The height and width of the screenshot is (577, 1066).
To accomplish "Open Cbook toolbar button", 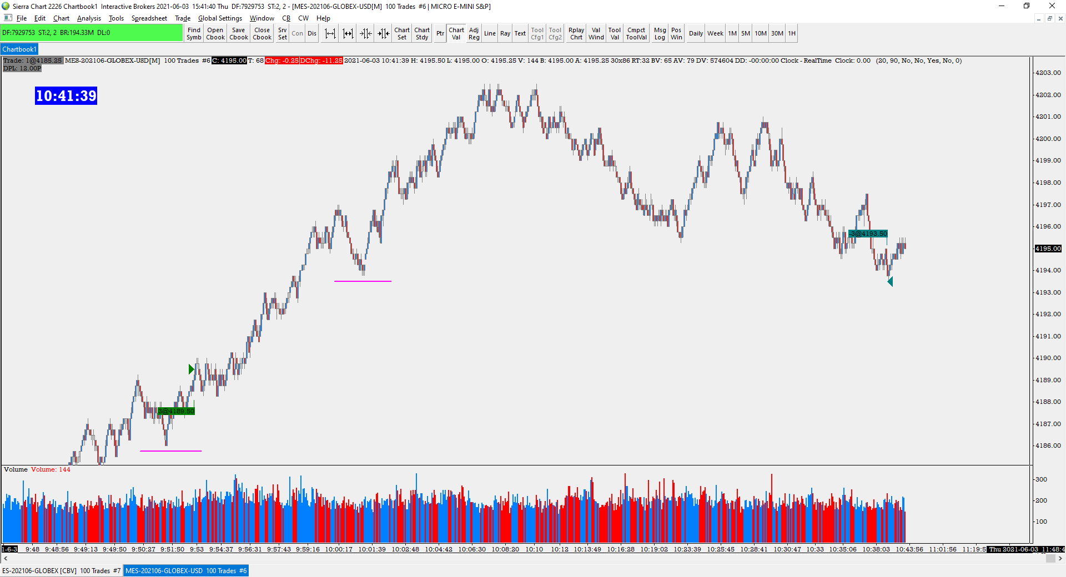I will click(215, 33).
